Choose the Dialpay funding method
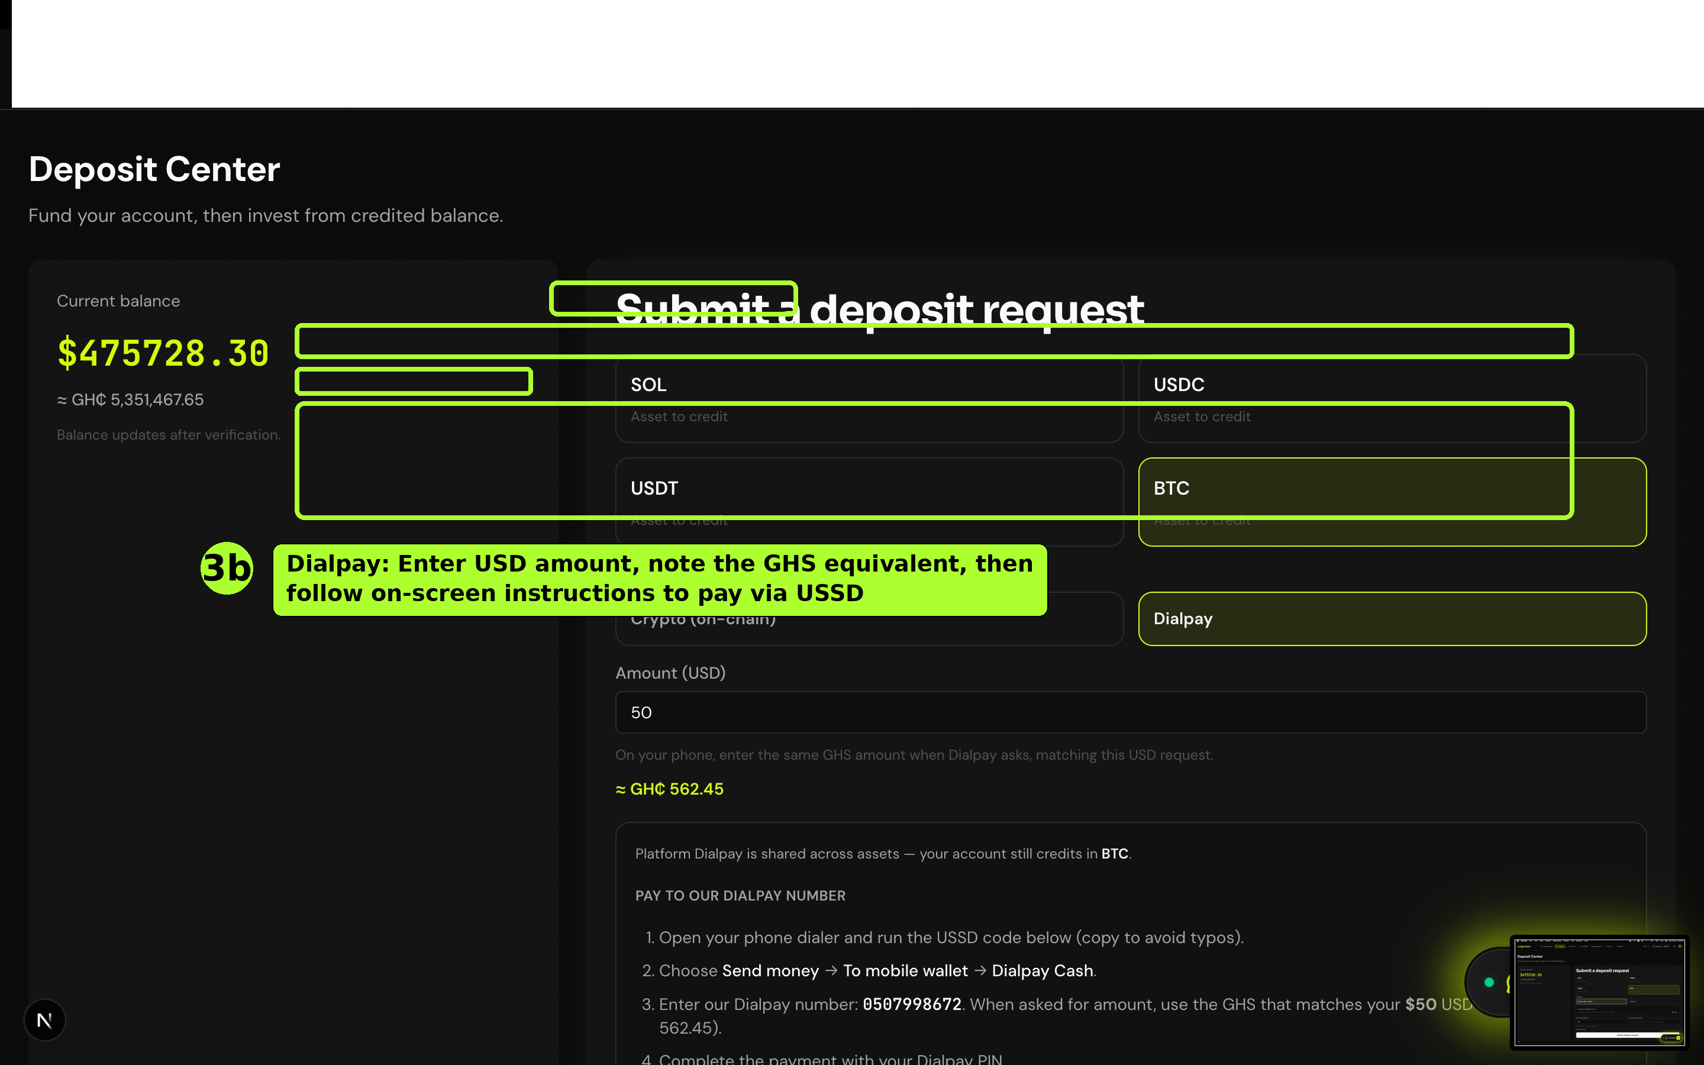Image resolution: width=1704 pixels, height=1065 pixels. [x=1392, y=618]
